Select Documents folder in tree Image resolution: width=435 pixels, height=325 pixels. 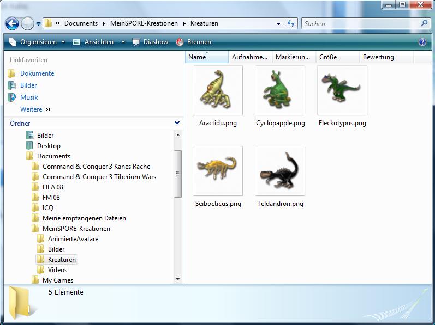(53, 156)
